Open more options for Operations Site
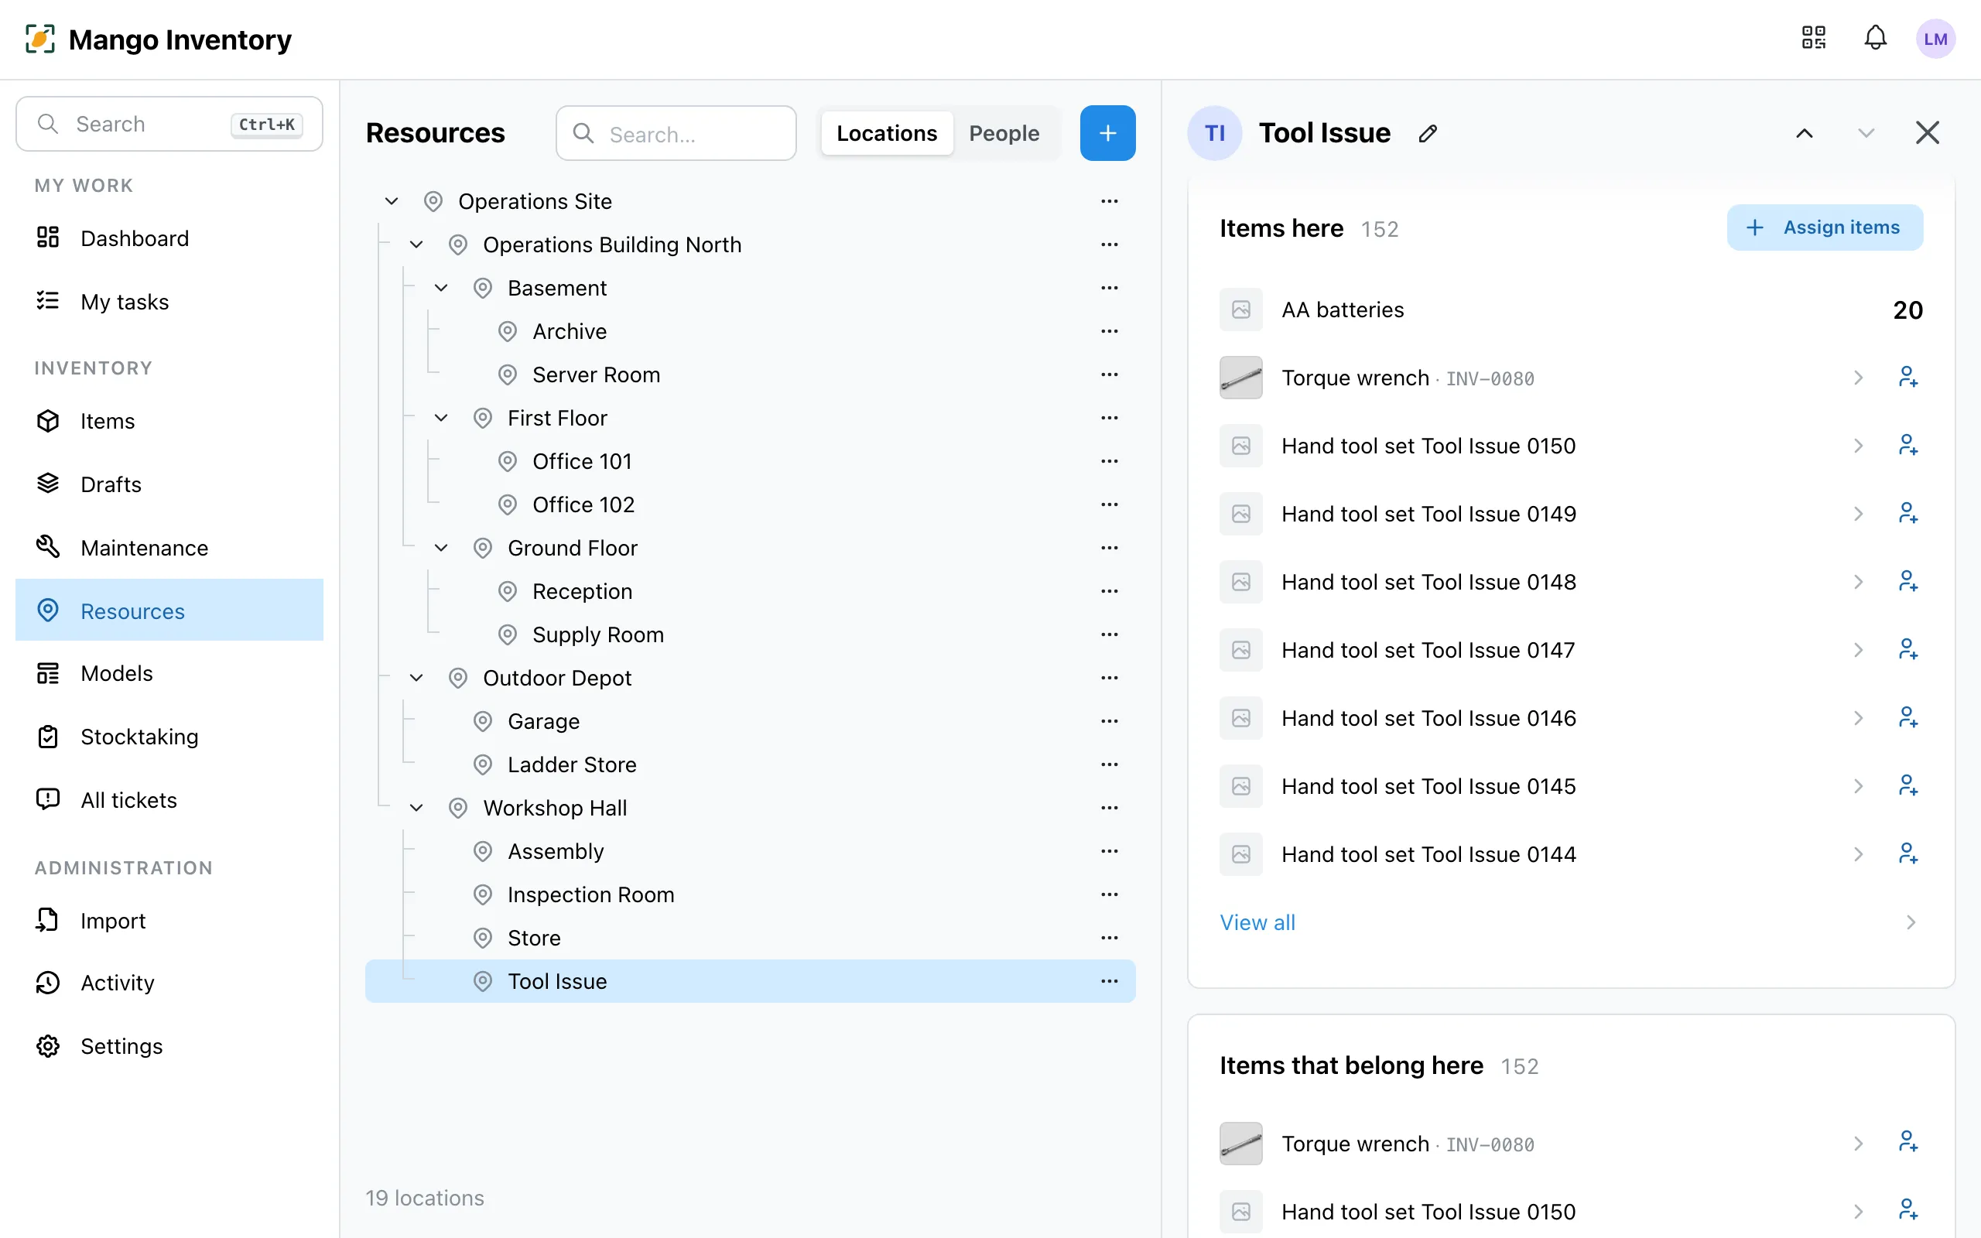 [x=1109, y=201]
